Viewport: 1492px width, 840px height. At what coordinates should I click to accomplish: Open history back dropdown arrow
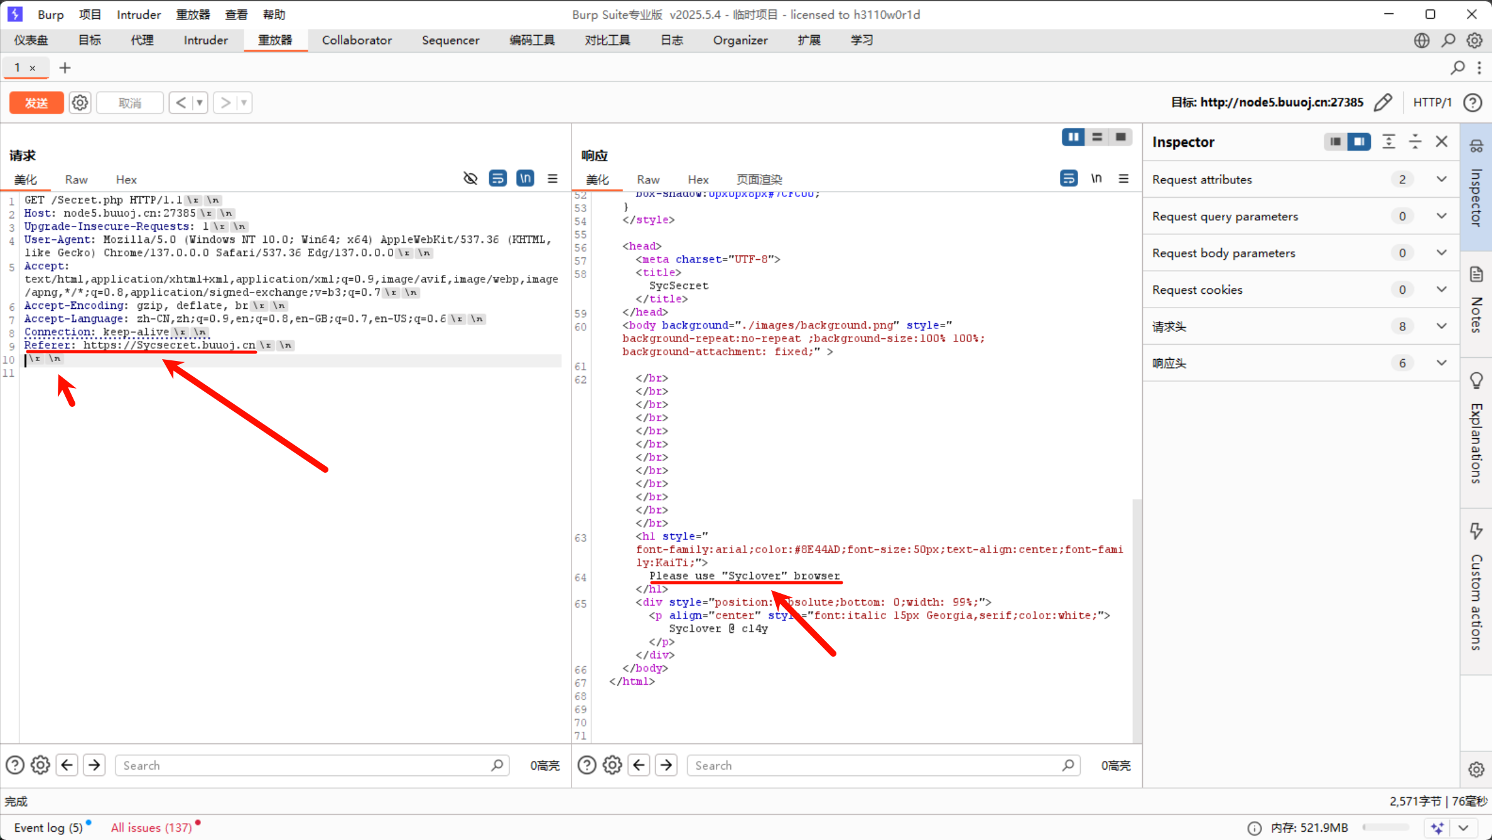200,103
